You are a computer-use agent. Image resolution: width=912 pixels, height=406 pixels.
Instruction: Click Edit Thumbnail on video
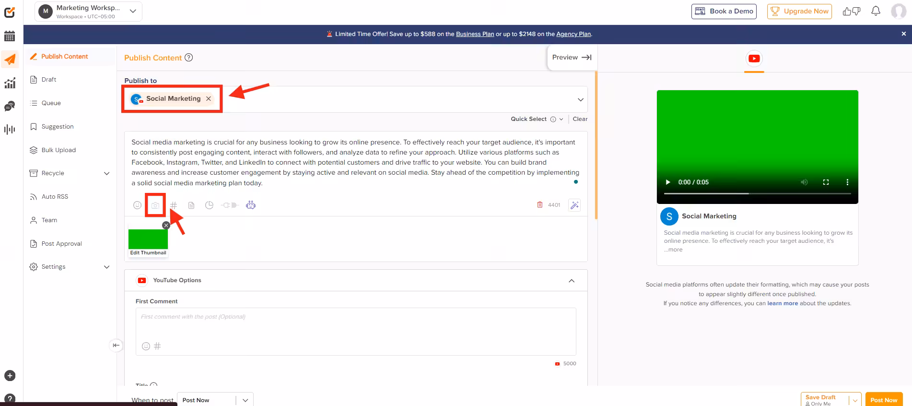click(148, 253)
